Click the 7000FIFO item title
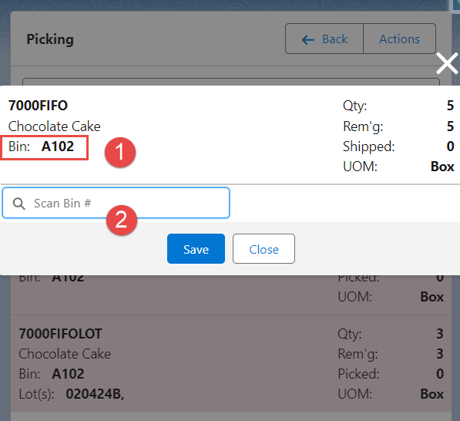 (x=38, y=106)
